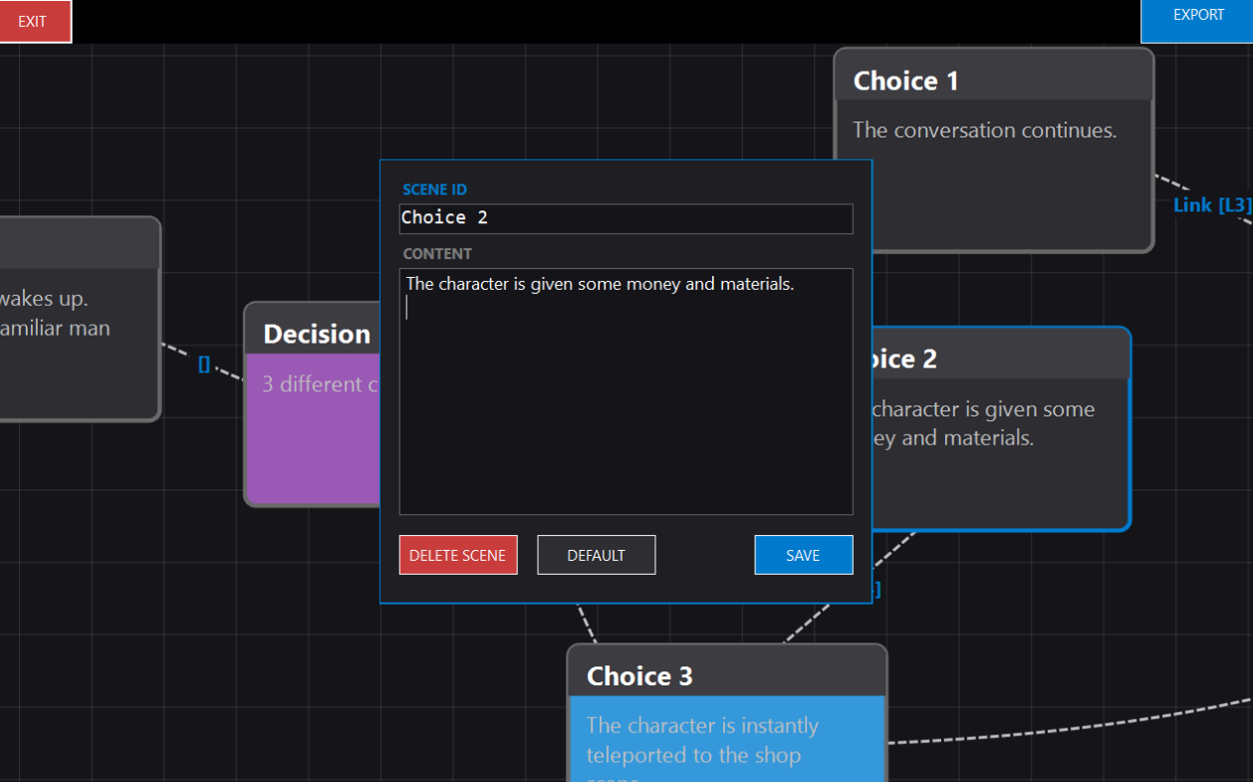Click the red EXIT button
Image resolution: width=1253 pixels, height=782 pixels.
click(35, 21)
